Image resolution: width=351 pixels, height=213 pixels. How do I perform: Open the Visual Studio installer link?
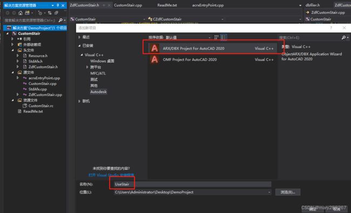pyautogui.click(x=111, y=175)
